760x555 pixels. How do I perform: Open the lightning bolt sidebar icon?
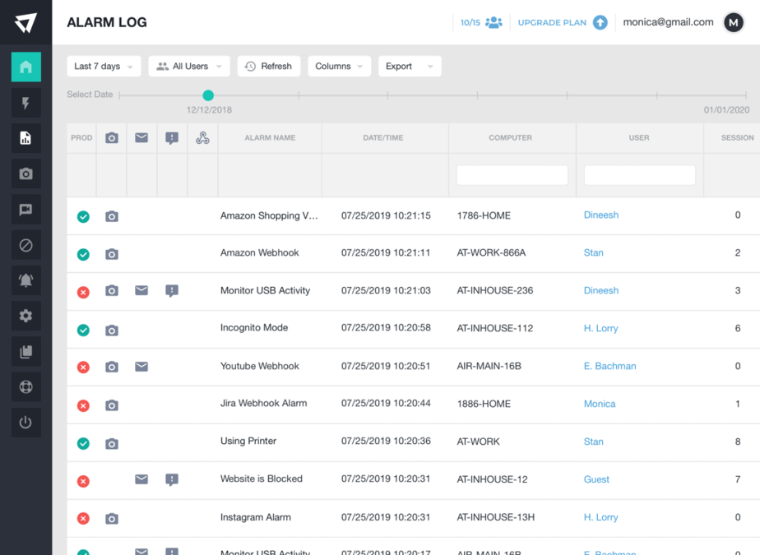tap(25, 103)
